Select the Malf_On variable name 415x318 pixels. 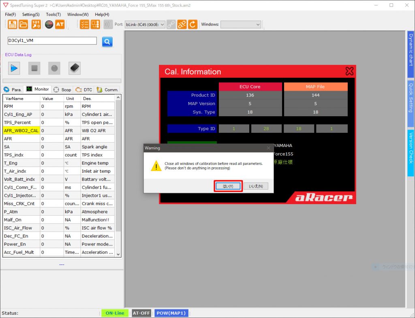click(x=21, y=220)
